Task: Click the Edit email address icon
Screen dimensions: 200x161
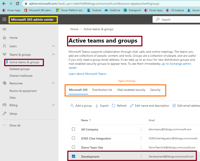Action: tap(174, 106)
